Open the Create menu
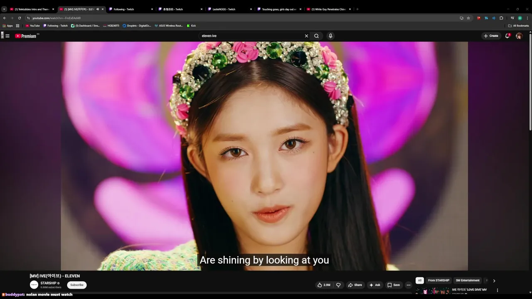 point(491,36)
